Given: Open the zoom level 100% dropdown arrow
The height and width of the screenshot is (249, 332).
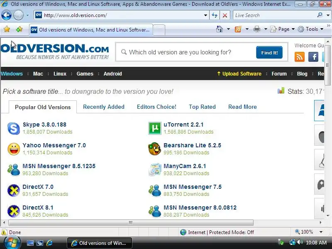Looking at the screenshot, I should (x=321, y=232).
